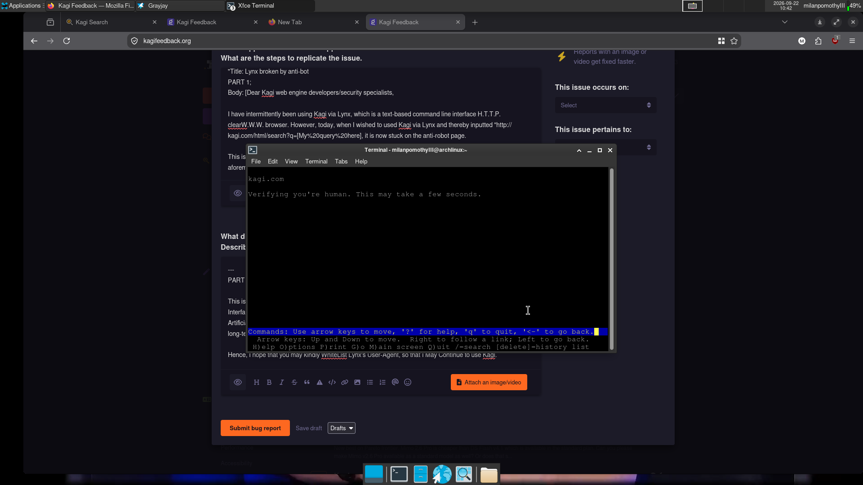The height and width of the screenshot is (485, 863).
Task: Open the list-all-tabs chevron in Firefox
Action: [x=785, y=22]
